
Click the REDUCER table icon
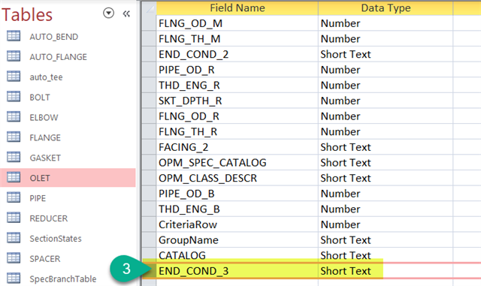pyautogui.click(x=14, y=218)
